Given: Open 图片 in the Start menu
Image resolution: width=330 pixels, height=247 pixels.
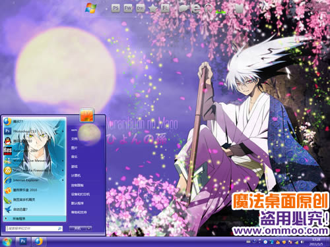Looking at the screenshot, I should click(74, 148).
